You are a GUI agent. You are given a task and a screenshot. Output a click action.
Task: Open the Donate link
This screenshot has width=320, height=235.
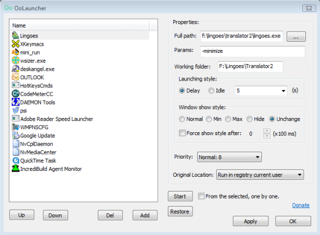(301, 205)
